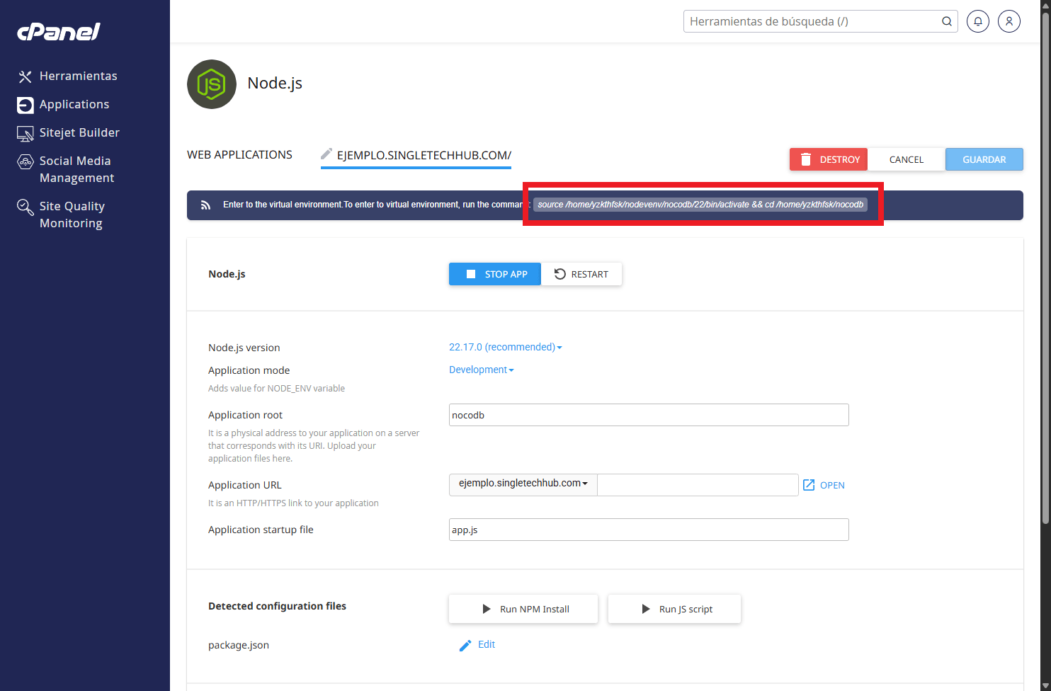Stop the app with STOP APP
The image size is (1051, 691).
[495, 274]
